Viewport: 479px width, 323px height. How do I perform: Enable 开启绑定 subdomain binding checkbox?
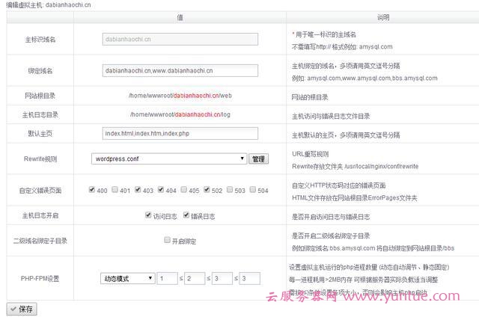(x=168, y=241)
